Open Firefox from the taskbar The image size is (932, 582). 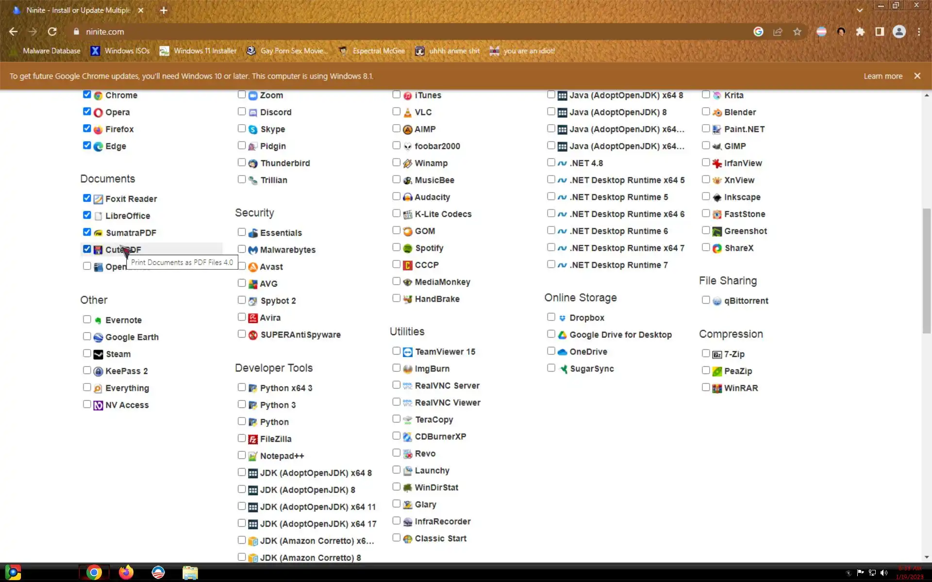click(126, 572)
